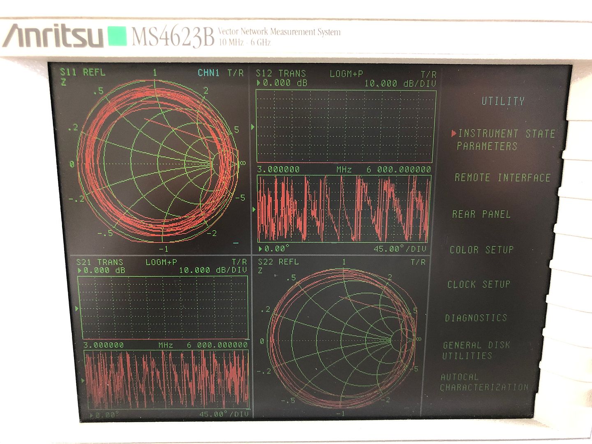
Task: Select Clock Setup from the utility menu
Action: [x=479, y=284]
